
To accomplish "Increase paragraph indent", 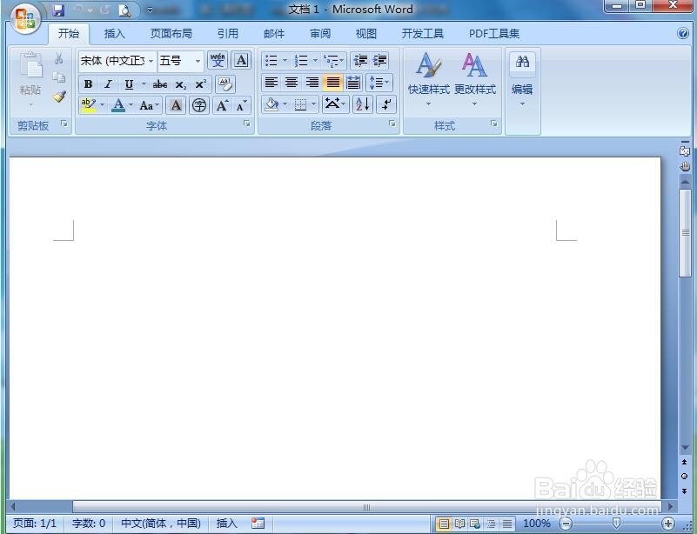I will click(x=379, y=60).
